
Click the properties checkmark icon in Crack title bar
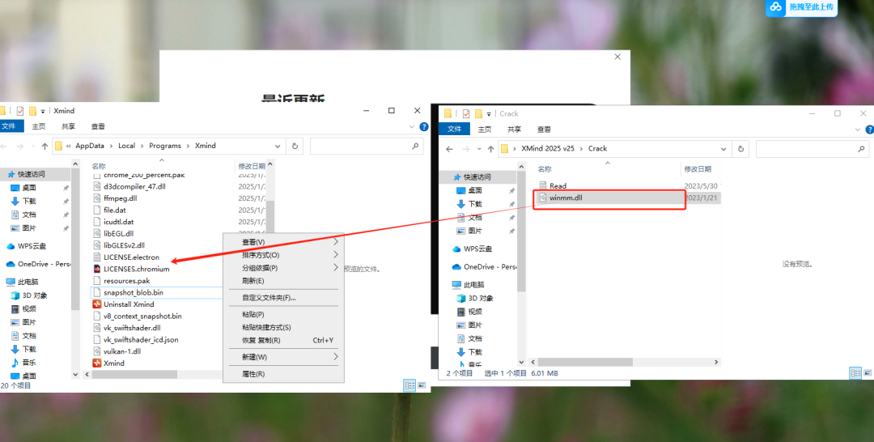pyautogui.click(x=466, y=113)
